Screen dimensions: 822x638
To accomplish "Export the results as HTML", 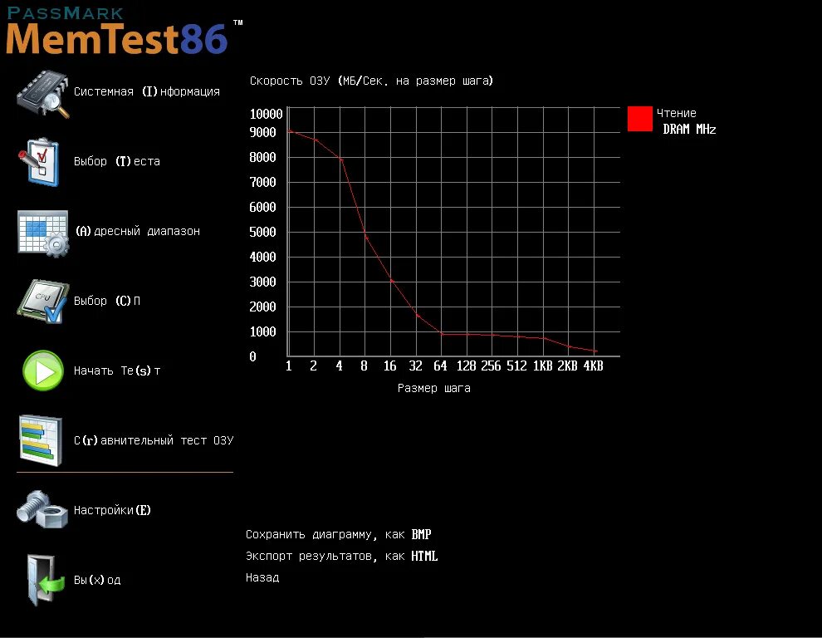I will (342, 556).
